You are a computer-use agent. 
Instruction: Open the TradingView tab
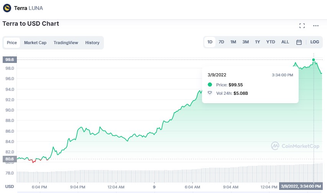(66, 43)
